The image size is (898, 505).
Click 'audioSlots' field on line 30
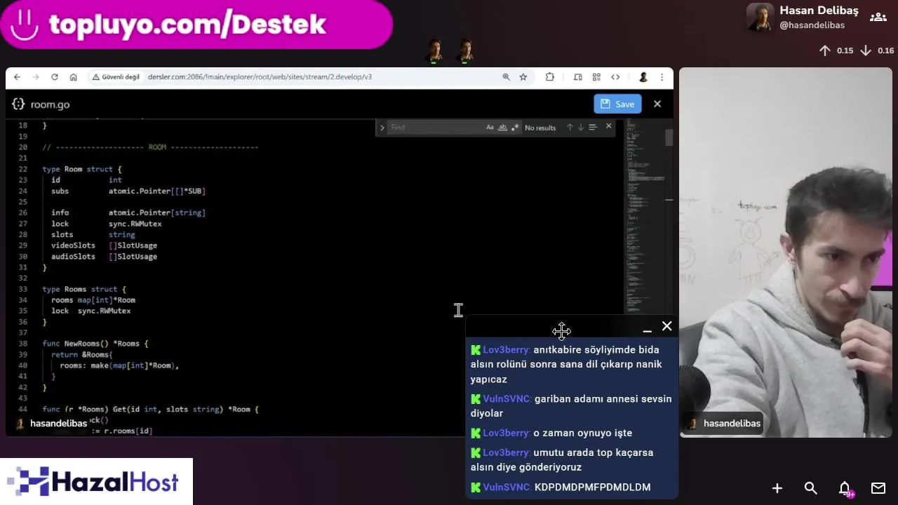pos(73,257)
